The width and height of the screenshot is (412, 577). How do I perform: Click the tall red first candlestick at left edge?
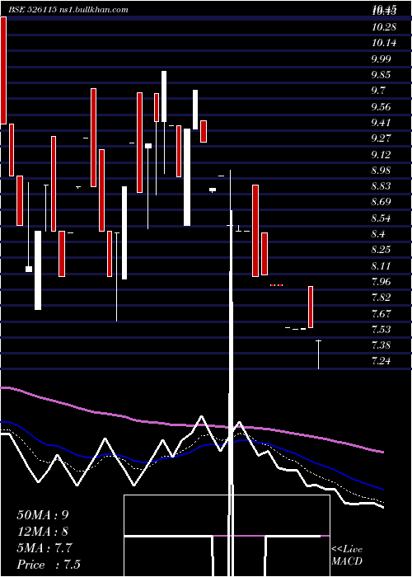(x=3, y=71)
